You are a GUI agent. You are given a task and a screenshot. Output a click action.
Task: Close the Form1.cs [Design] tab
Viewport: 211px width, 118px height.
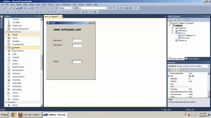[x=61, y=17]
